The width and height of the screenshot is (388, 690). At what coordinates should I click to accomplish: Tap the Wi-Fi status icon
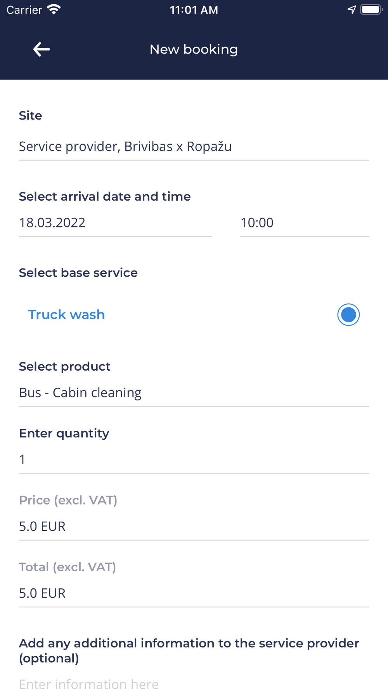point(54,10)
